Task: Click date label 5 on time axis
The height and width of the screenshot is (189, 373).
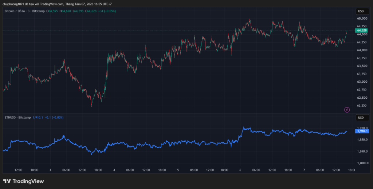Action: pos(178,170)
